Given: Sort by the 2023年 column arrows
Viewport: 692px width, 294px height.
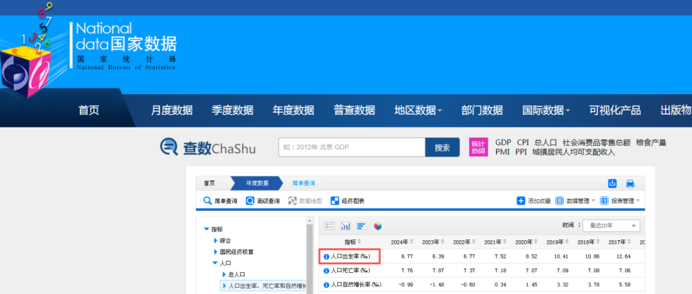Looking at the screenshot, I should pos(443,242).
